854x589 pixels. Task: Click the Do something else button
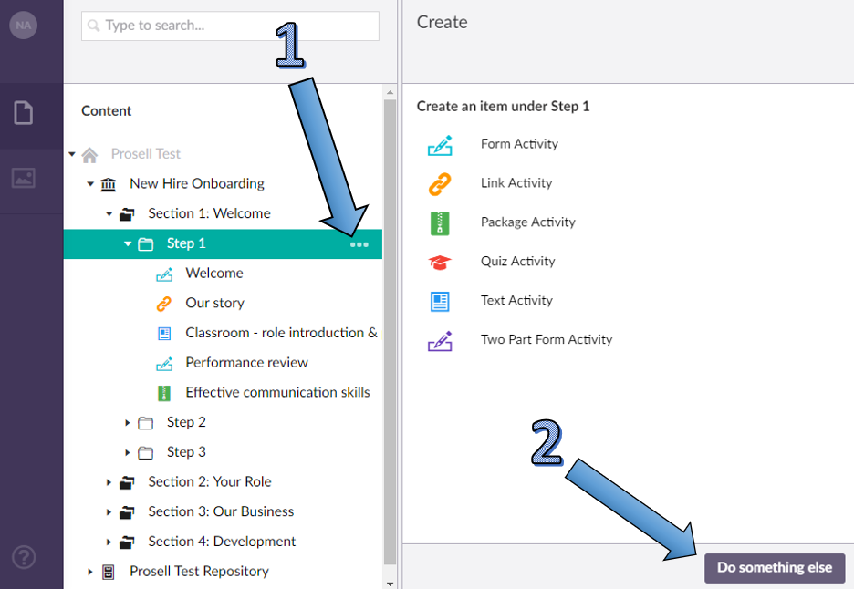pos(774,567)
